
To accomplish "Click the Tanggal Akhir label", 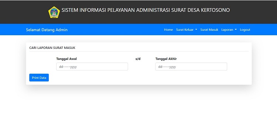I will [x=166, y=59].
